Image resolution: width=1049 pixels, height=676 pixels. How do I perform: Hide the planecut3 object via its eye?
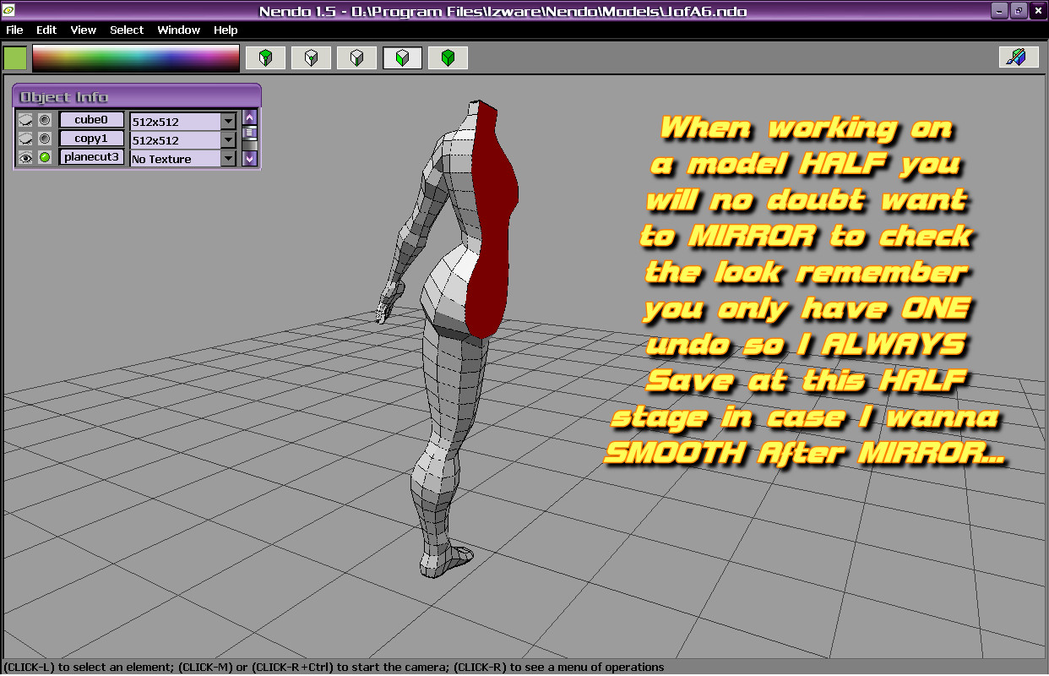pyautogui.click(x=25, y=157)
